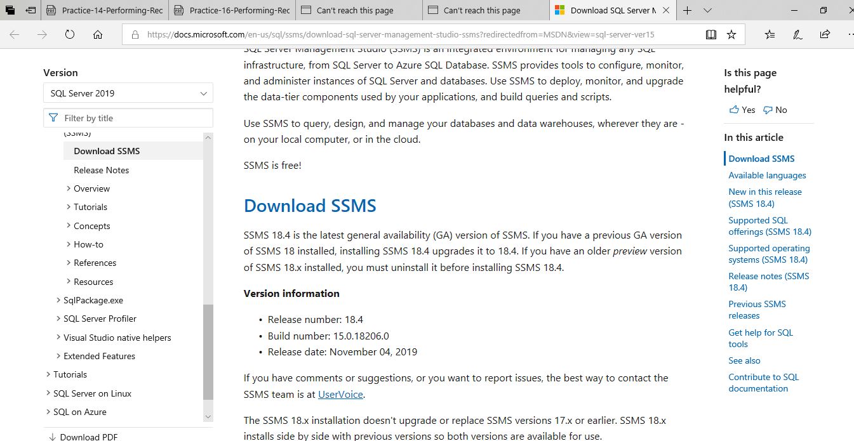Open the SQL Server 2019 version dropdown

[x=128, y=93]
